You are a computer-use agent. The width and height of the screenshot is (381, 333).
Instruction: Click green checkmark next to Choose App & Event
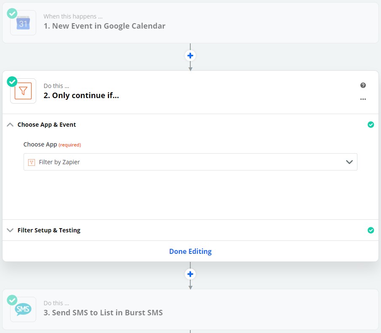click(371, 125)
